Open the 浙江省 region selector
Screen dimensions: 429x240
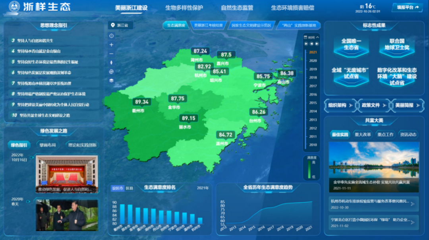click(x=120, y=25)
